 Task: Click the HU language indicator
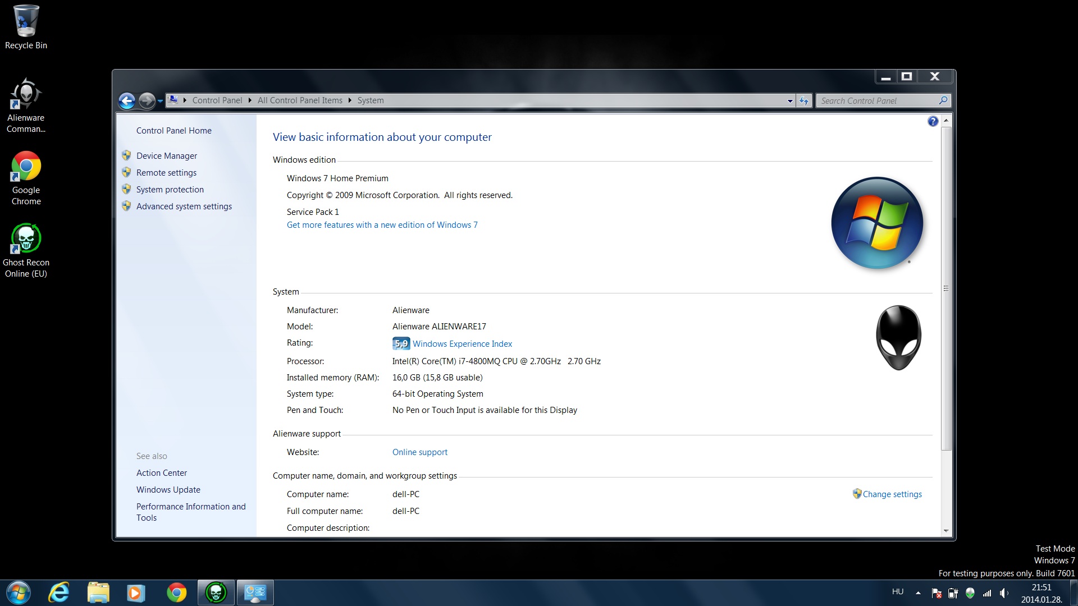(898, 592)
